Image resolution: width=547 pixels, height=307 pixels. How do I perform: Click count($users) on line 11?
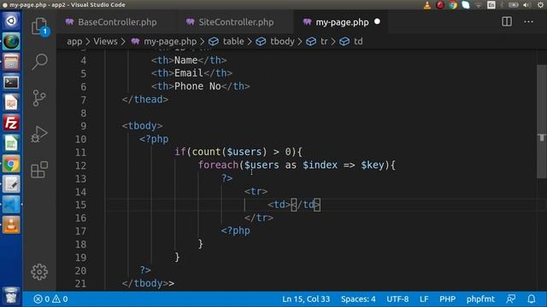tap(229, 152)
